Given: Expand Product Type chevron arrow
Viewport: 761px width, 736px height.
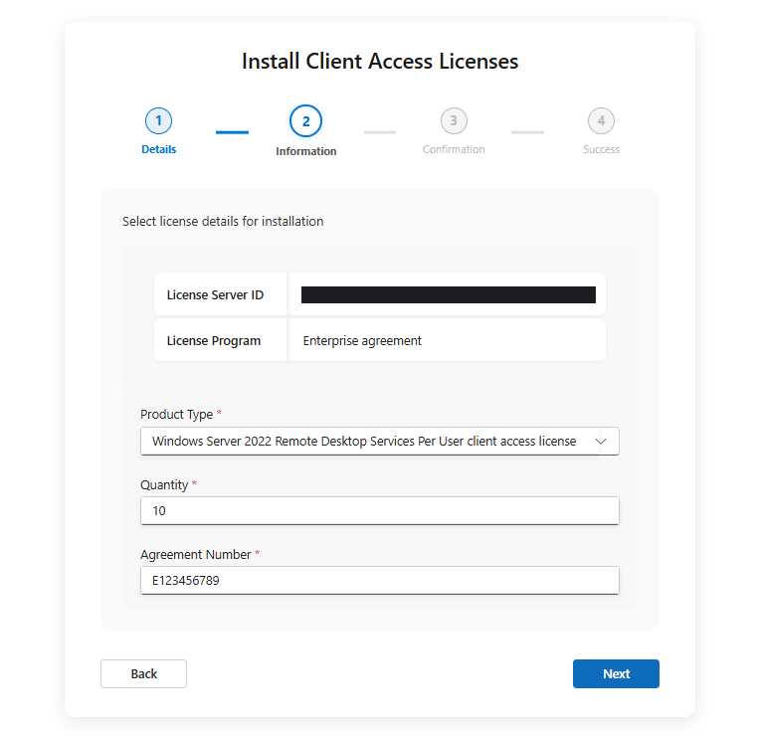Looking at the screenshot, I should click(x=601, y=441).
